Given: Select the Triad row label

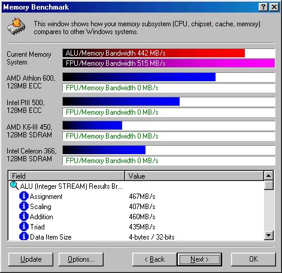Looking at the screenshot, I should point(37,227).
